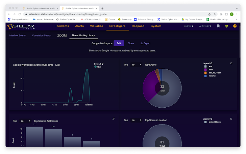This screenshot has width=246, height=154.
Task: Open Home | Salesforce bookmark
Action: click(43, 19)
